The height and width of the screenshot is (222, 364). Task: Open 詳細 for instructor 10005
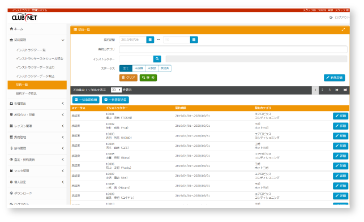pos(340,156)
